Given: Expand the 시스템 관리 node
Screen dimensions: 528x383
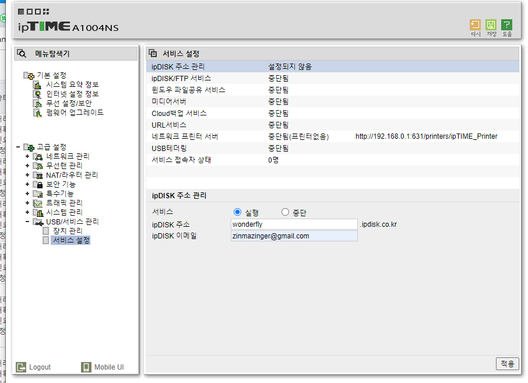Looking at the screenshot, I should pyautogui.click(x=27, y=212).
